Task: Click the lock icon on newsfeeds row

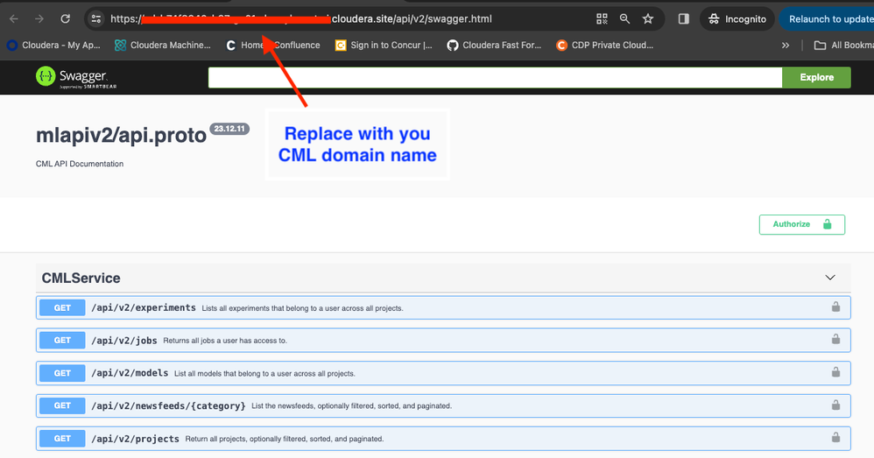Action: pos(835,405)
